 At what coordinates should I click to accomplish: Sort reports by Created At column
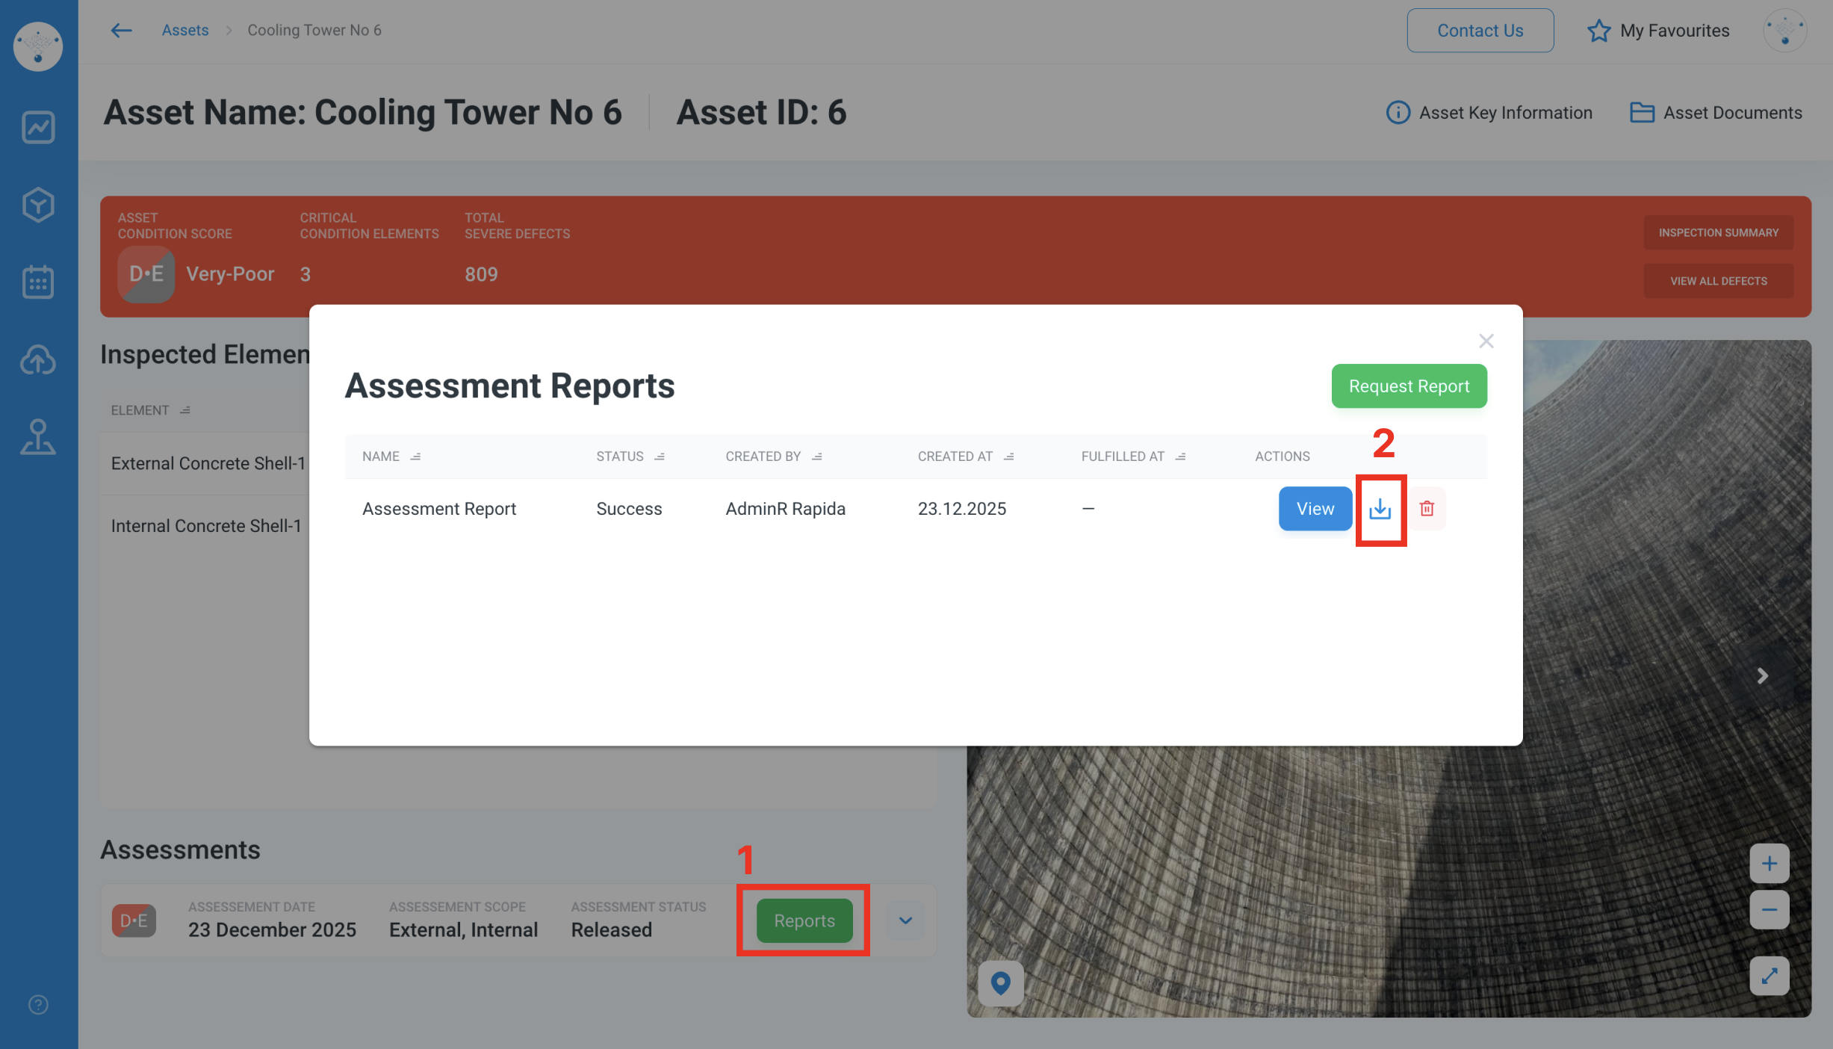[1008, 457]
